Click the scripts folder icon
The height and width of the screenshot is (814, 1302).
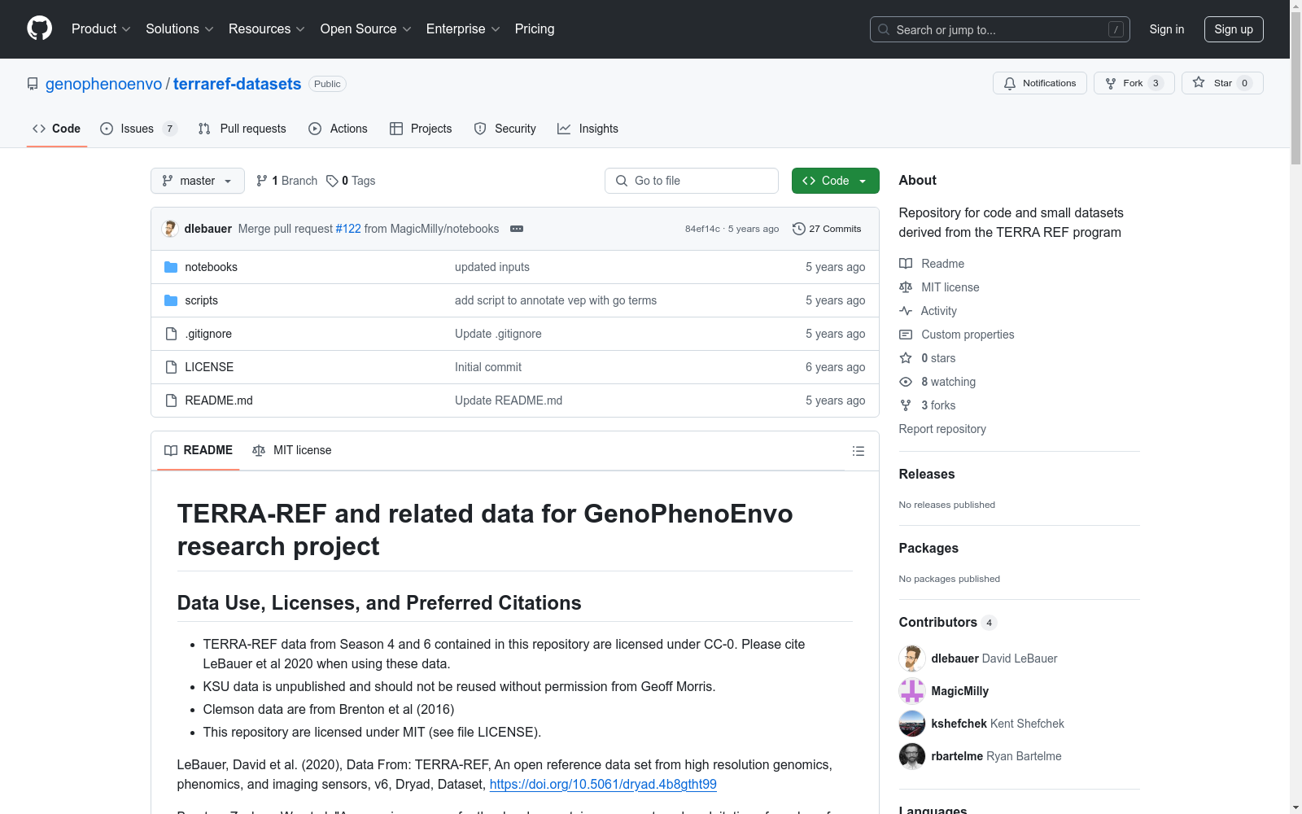[171, 300]
